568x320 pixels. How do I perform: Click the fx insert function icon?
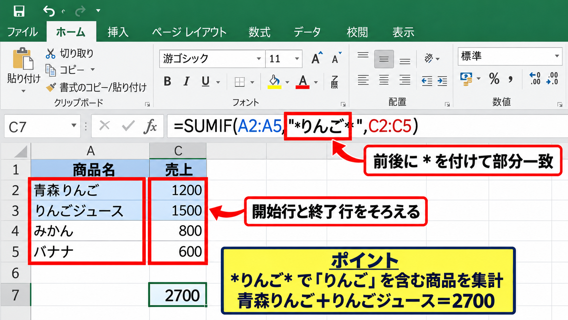(x=150, y=127)
